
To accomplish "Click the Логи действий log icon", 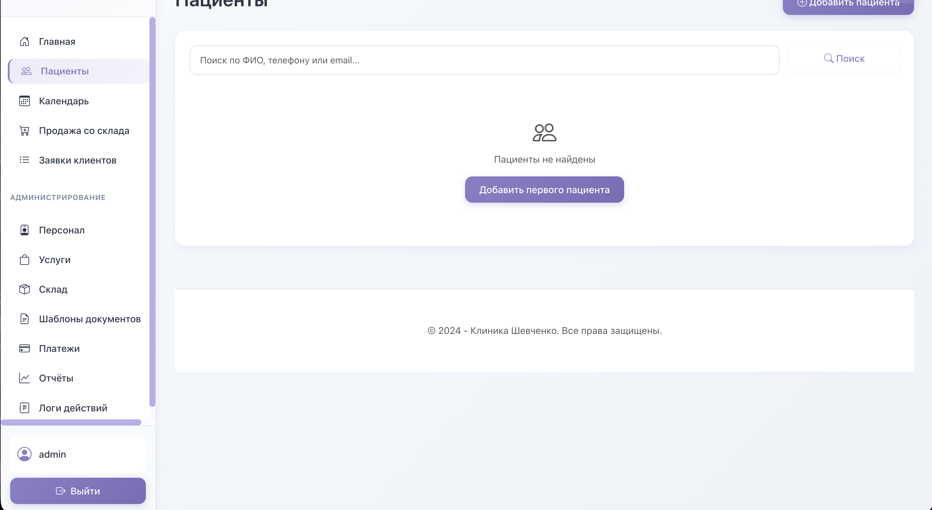I will [x=24, y=407].
